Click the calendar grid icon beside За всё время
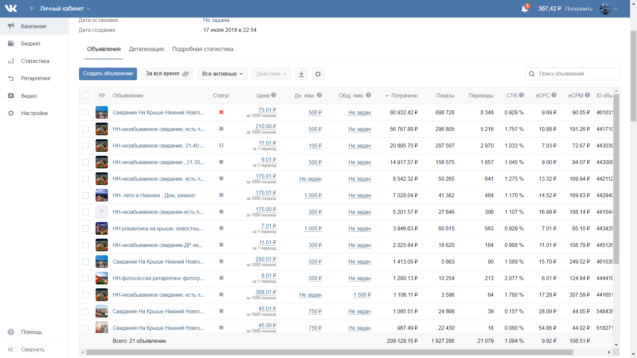The width and height of the screenshot is (637, 358). click(x=186, y=74)
